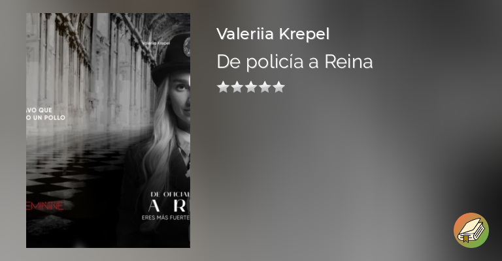Click the book stack logo icon

[x=471, y=230]
